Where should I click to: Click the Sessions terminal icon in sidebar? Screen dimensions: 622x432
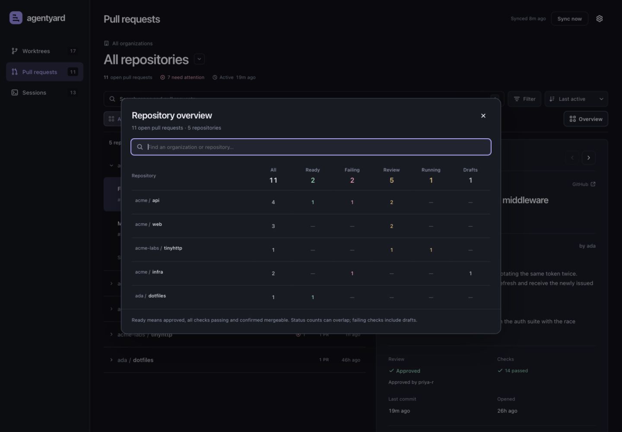coord(15,92)
